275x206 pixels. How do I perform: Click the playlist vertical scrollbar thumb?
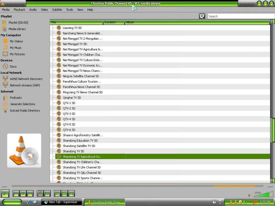point(272,130)
